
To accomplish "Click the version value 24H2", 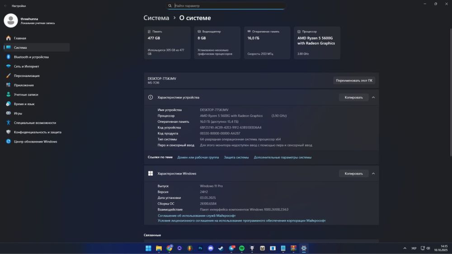I will click(204, 192).
